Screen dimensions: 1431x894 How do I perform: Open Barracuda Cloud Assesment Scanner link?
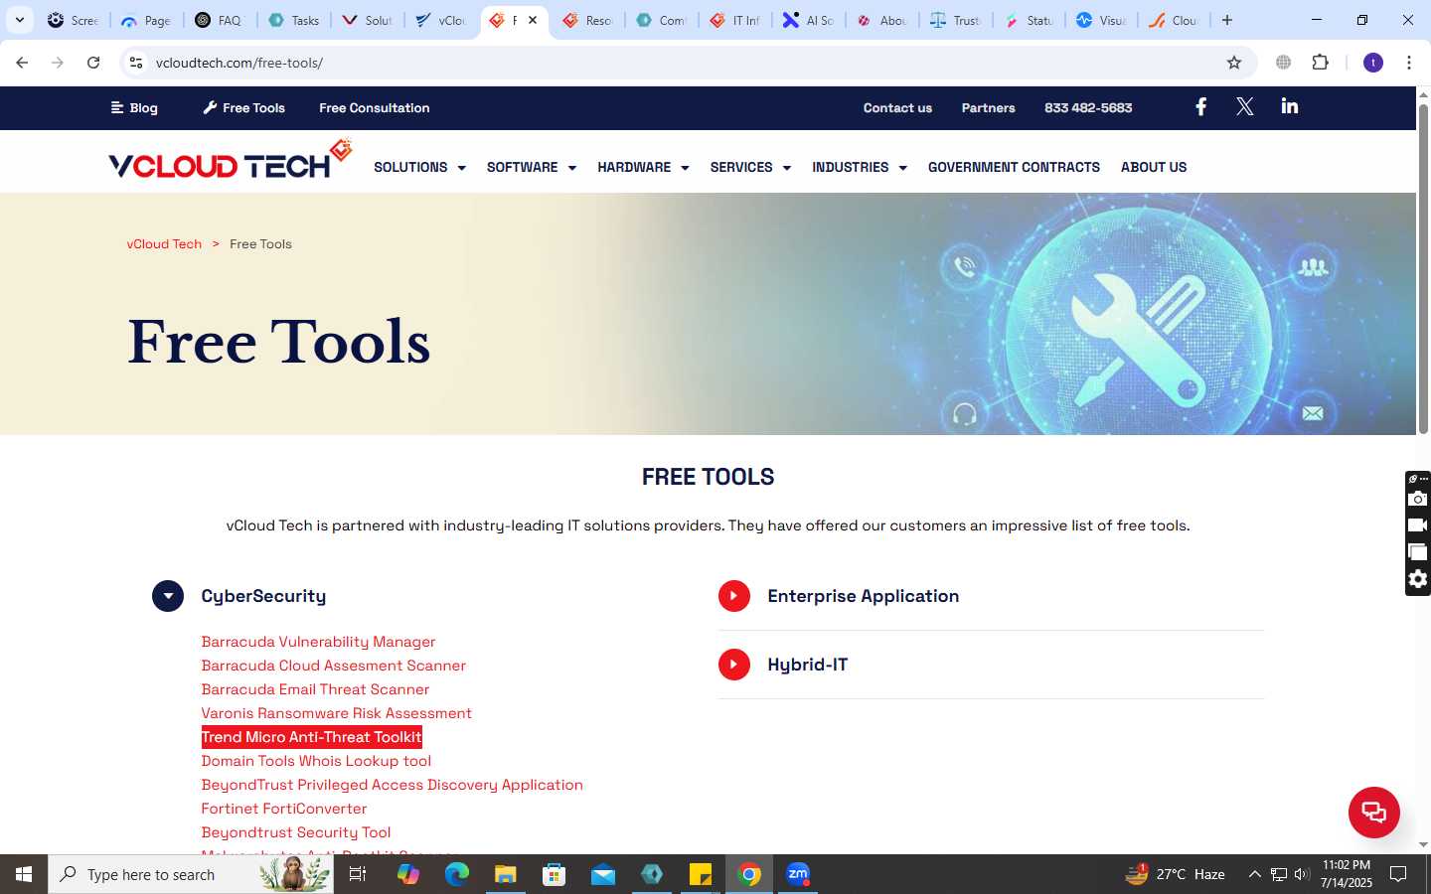(333, 666)
